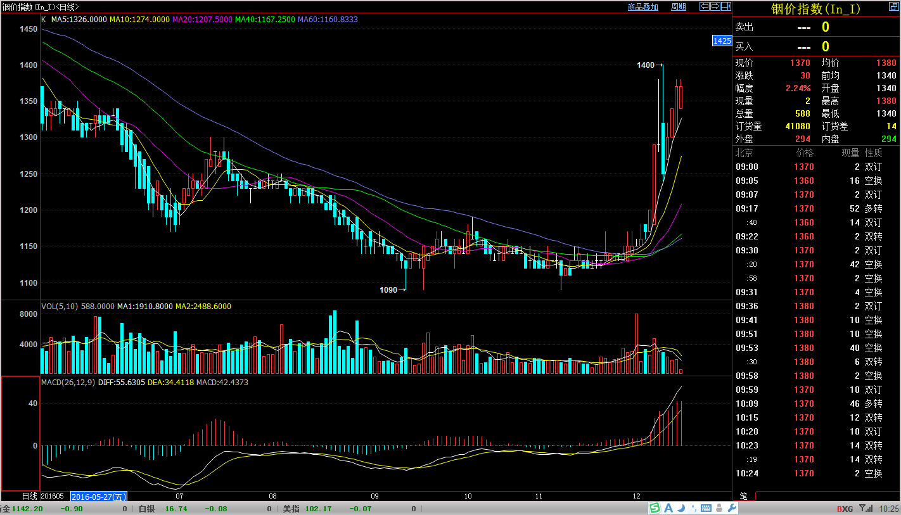Image resolution: width=901 pixels, height=515 pixels.
Task: Open the 商品叠加 overlay link
Action: [642, 7]
